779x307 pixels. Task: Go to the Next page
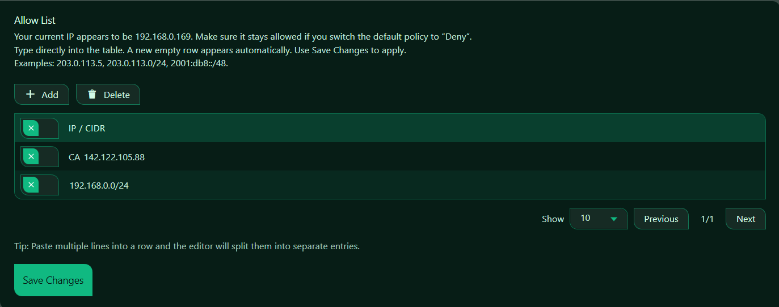point(746,219)
